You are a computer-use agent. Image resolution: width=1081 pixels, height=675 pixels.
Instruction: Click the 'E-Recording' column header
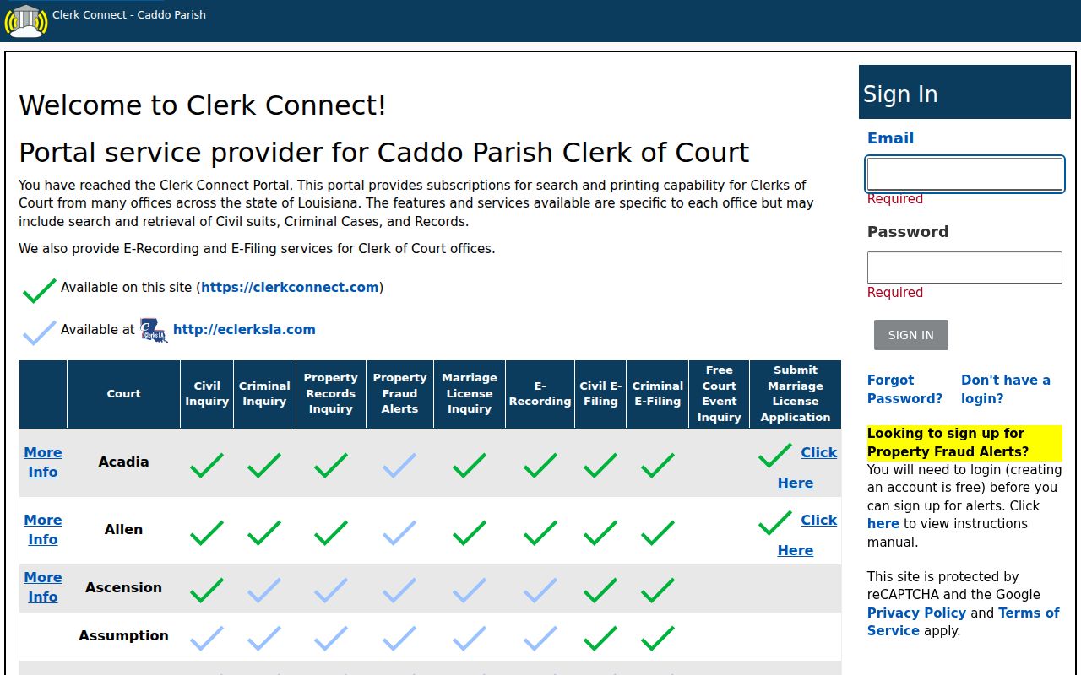tap(540, 394)
